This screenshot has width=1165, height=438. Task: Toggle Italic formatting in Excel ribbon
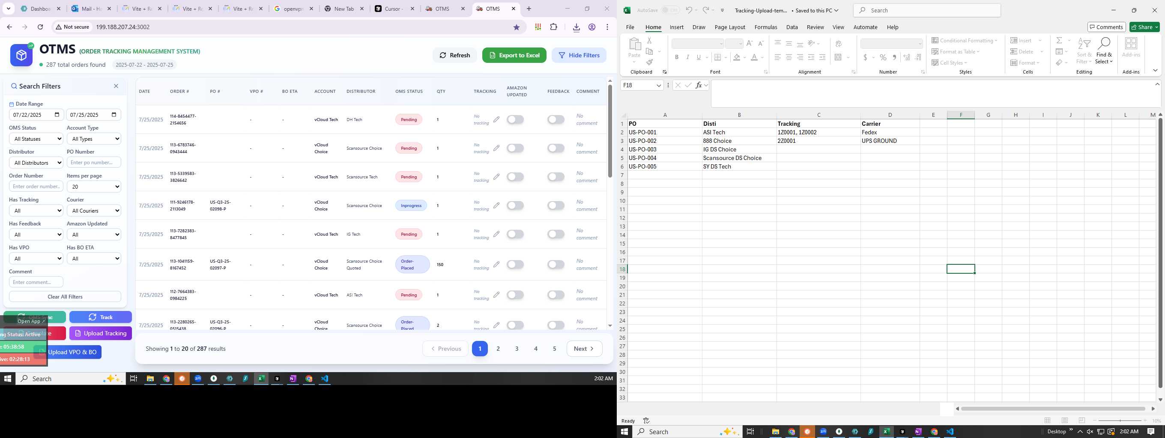tap(687, 57)
